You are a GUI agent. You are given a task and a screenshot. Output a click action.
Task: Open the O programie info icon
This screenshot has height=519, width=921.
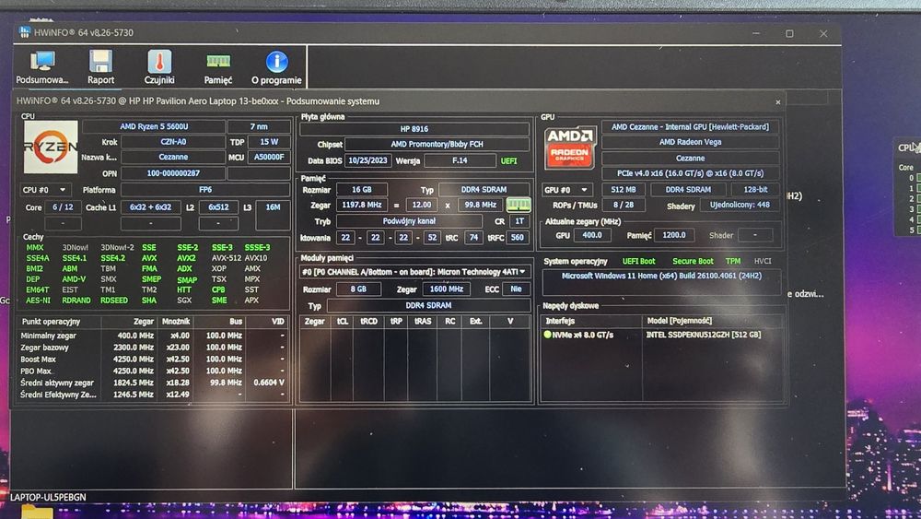[x=276, y=67]
